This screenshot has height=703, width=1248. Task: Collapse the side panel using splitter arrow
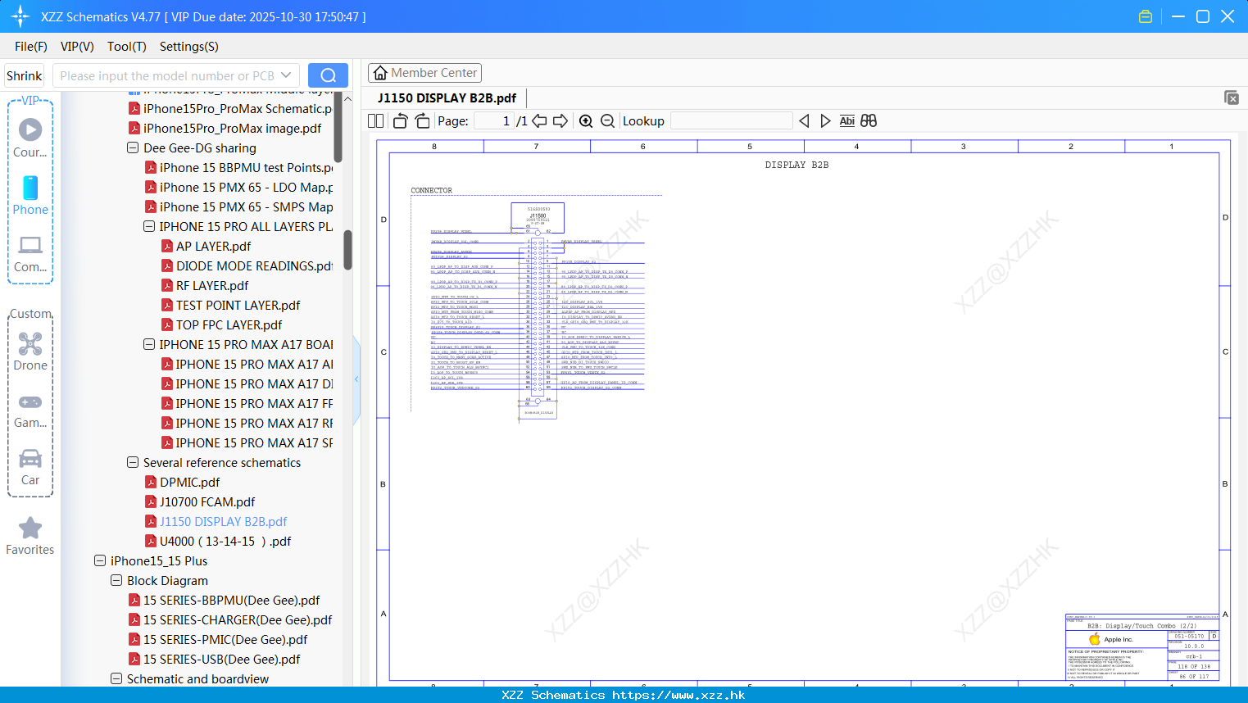[356, 379]
